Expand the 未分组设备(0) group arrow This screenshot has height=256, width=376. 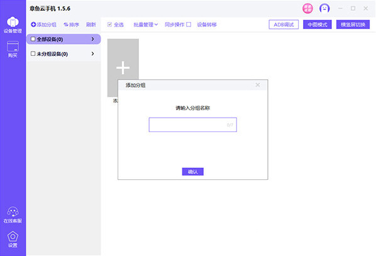click(x=93, y=53)
